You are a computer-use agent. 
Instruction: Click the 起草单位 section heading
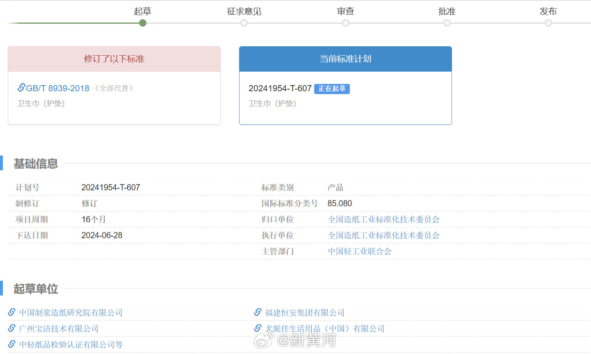click(x=36, y=289)
